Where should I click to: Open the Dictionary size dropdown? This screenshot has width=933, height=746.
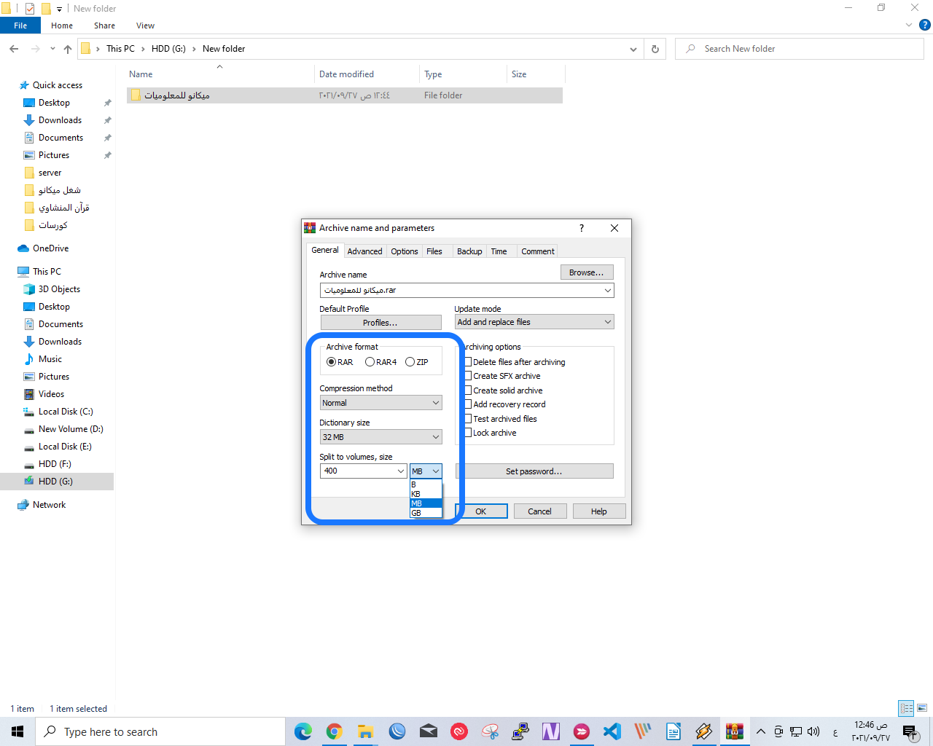[380, 437]
